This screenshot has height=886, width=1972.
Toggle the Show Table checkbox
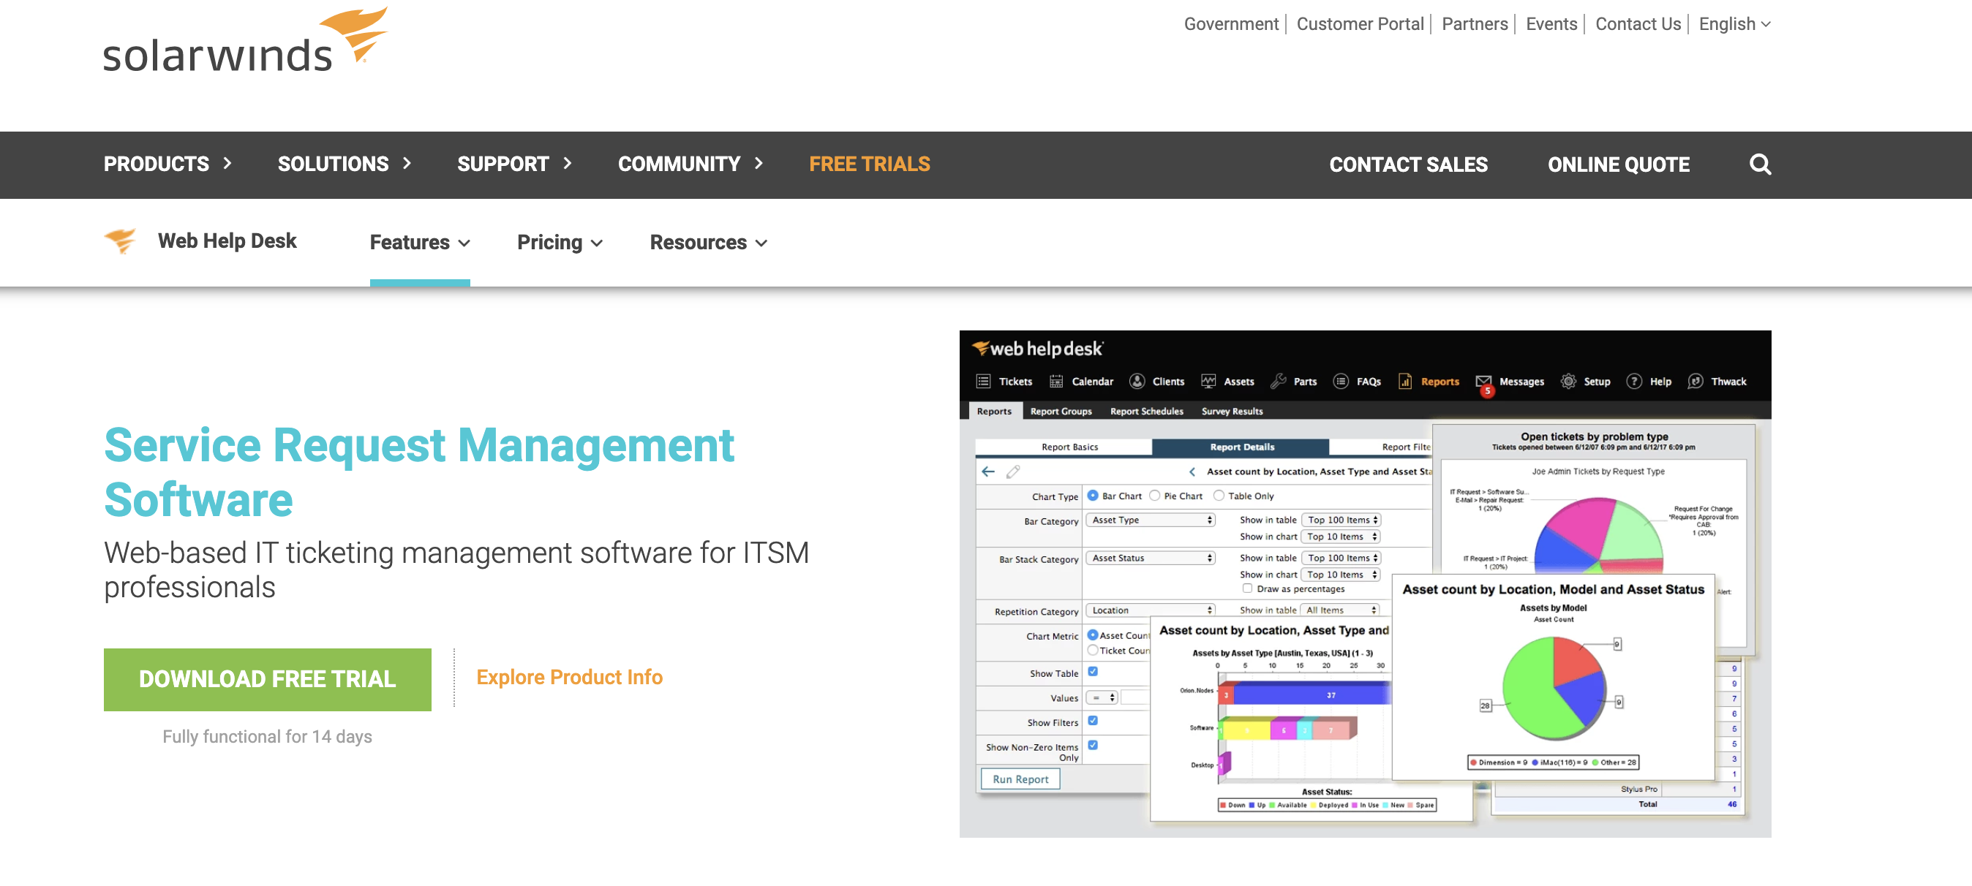1094,672
